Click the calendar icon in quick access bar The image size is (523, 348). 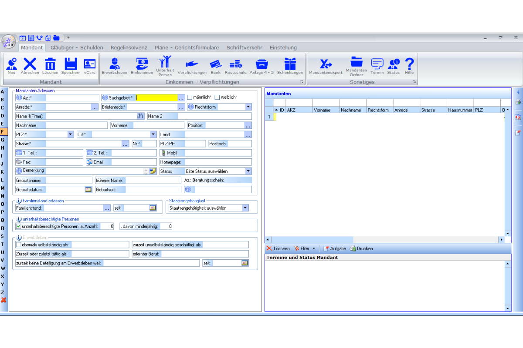[23, 38]
